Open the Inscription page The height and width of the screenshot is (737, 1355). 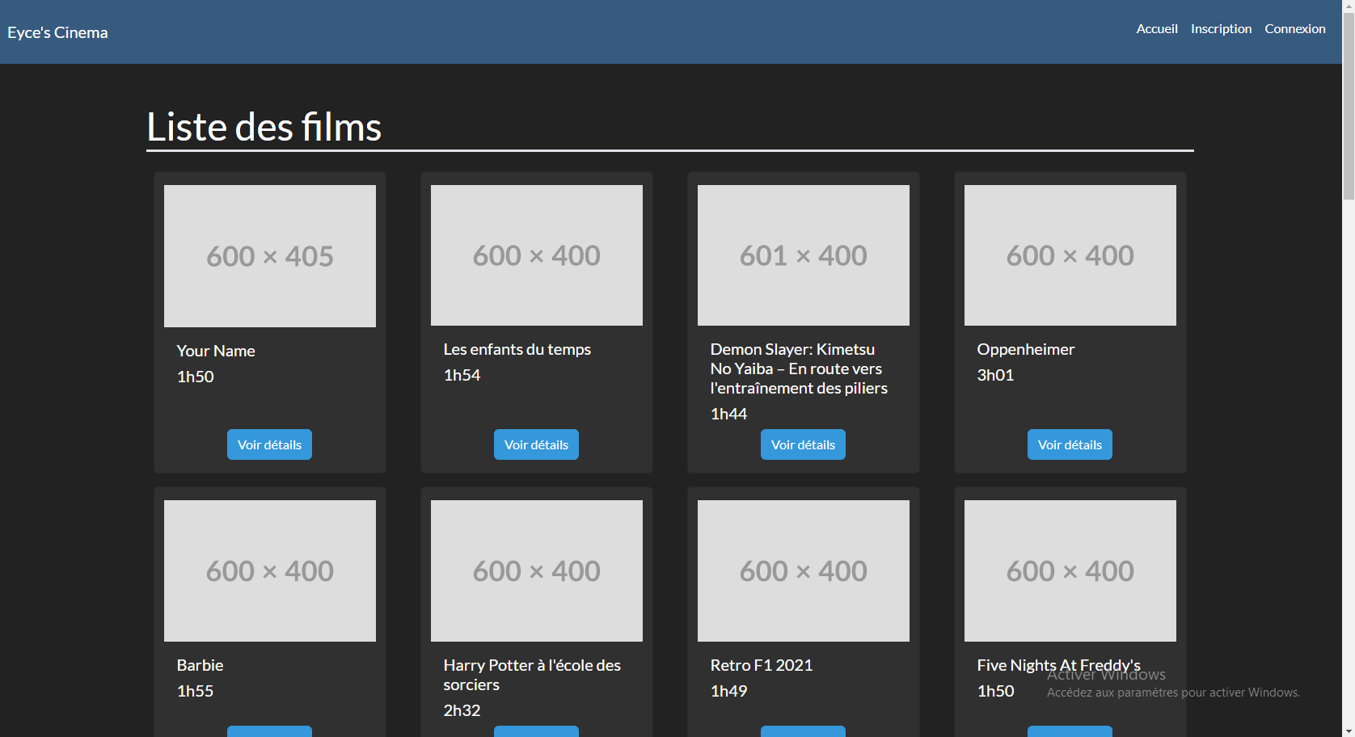tap(1221, 28)
